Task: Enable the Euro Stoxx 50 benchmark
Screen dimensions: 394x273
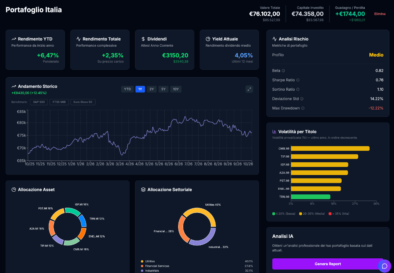Action: [x=83, y=102]
